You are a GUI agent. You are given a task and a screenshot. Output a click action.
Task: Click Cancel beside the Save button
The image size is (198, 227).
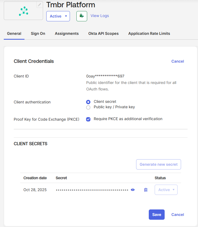tap(178, 215)
